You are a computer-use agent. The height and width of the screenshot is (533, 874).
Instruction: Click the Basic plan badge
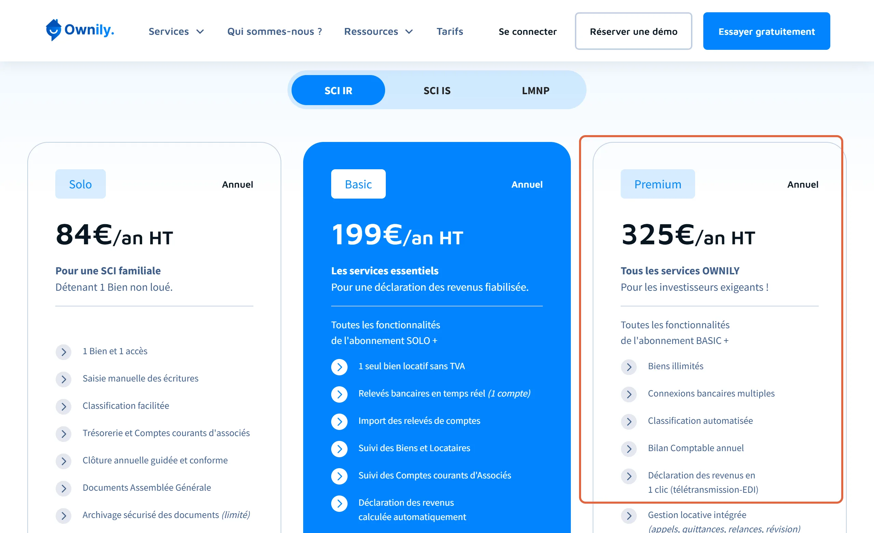coord(358,184)
